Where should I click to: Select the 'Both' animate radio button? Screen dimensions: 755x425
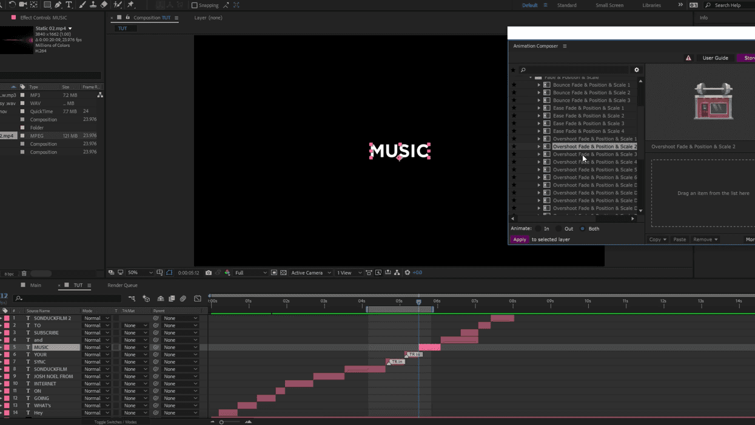pyautogui.click(x=583, y=229)
